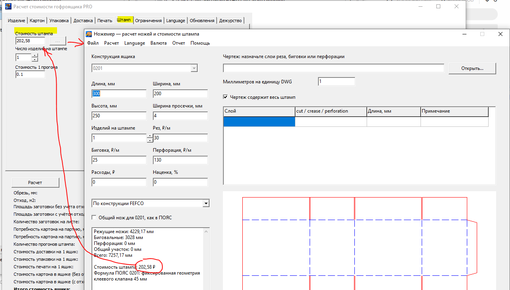Expand the Конструкция ящика dropdown
This screenshot has width=510, height=290.
coord(194,68)
